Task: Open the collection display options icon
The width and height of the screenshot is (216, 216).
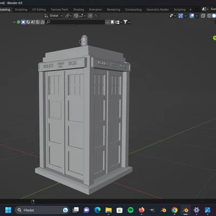Action: pos(119,22)
